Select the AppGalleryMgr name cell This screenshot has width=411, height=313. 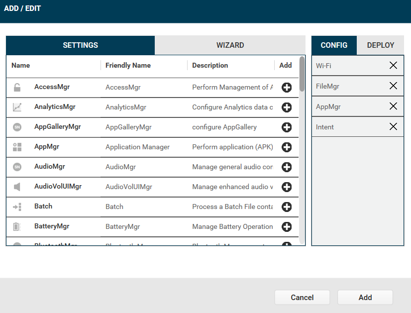58,126
